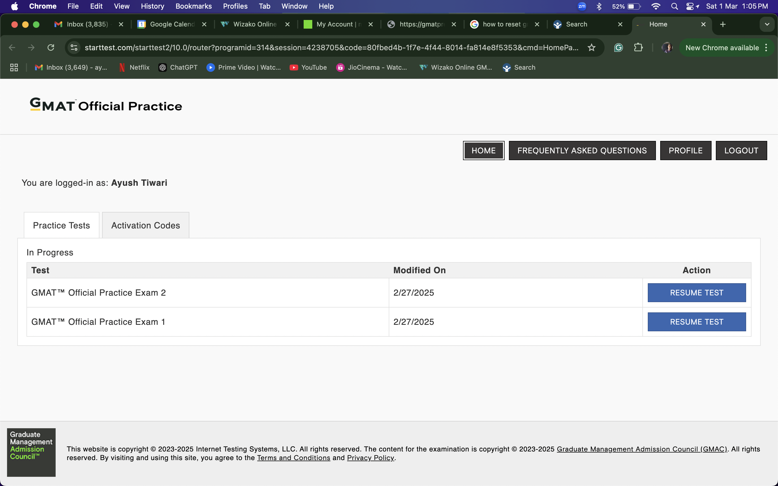Open the ChatGPT bookmark
Image resolution: width=778 pixels, height=486 pixels.
(178, 67)
